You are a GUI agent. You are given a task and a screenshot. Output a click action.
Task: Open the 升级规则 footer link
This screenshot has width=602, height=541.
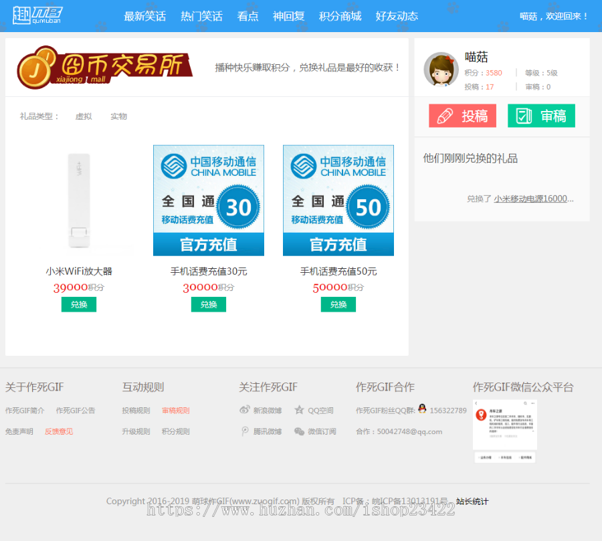(x=136, y=431)
